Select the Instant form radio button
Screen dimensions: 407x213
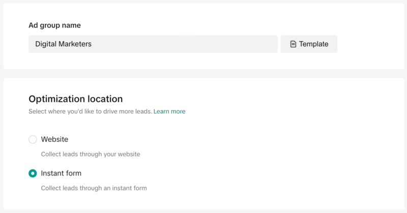pos(33,173)
